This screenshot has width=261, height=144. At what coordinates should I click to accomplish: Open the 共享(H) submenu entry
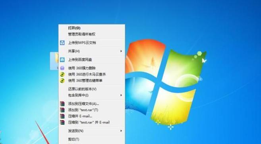91,51
